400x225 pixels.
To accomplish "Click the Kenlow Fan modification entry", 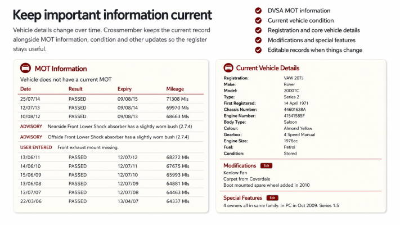I will pos(235,173).
